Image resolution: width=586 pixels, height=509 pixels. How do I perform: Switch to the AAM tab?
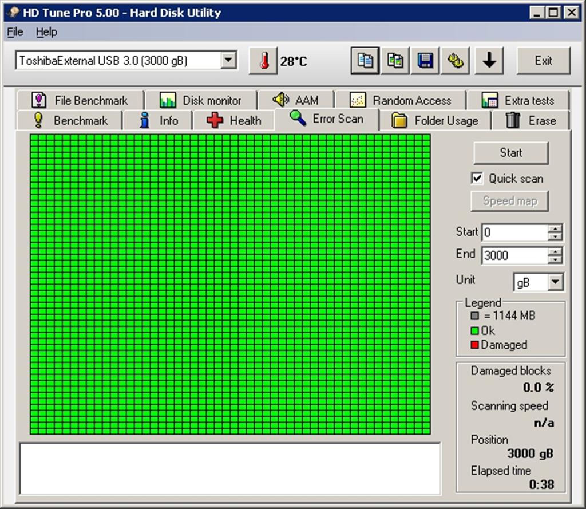pos(296,100)
